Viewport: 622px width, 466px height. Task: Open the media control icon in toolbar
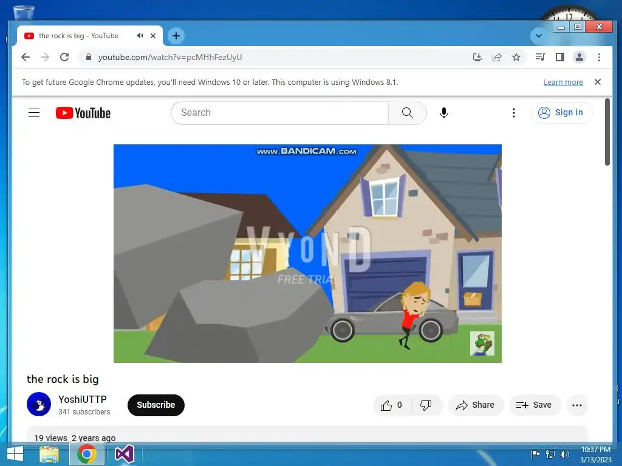[540, 57]
